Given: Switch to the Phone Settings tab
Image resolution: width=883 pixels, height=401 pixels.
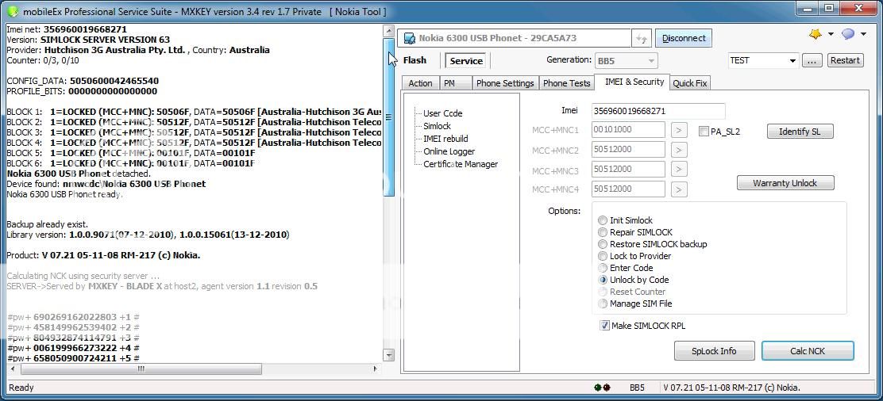Looking at the screenshot, I should click(504, 83).
